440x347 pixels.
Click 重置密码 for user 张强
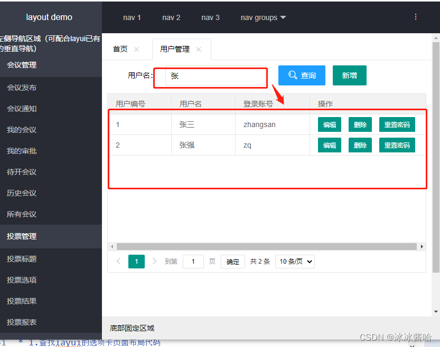pyautogui.click(x=397, y=145)
